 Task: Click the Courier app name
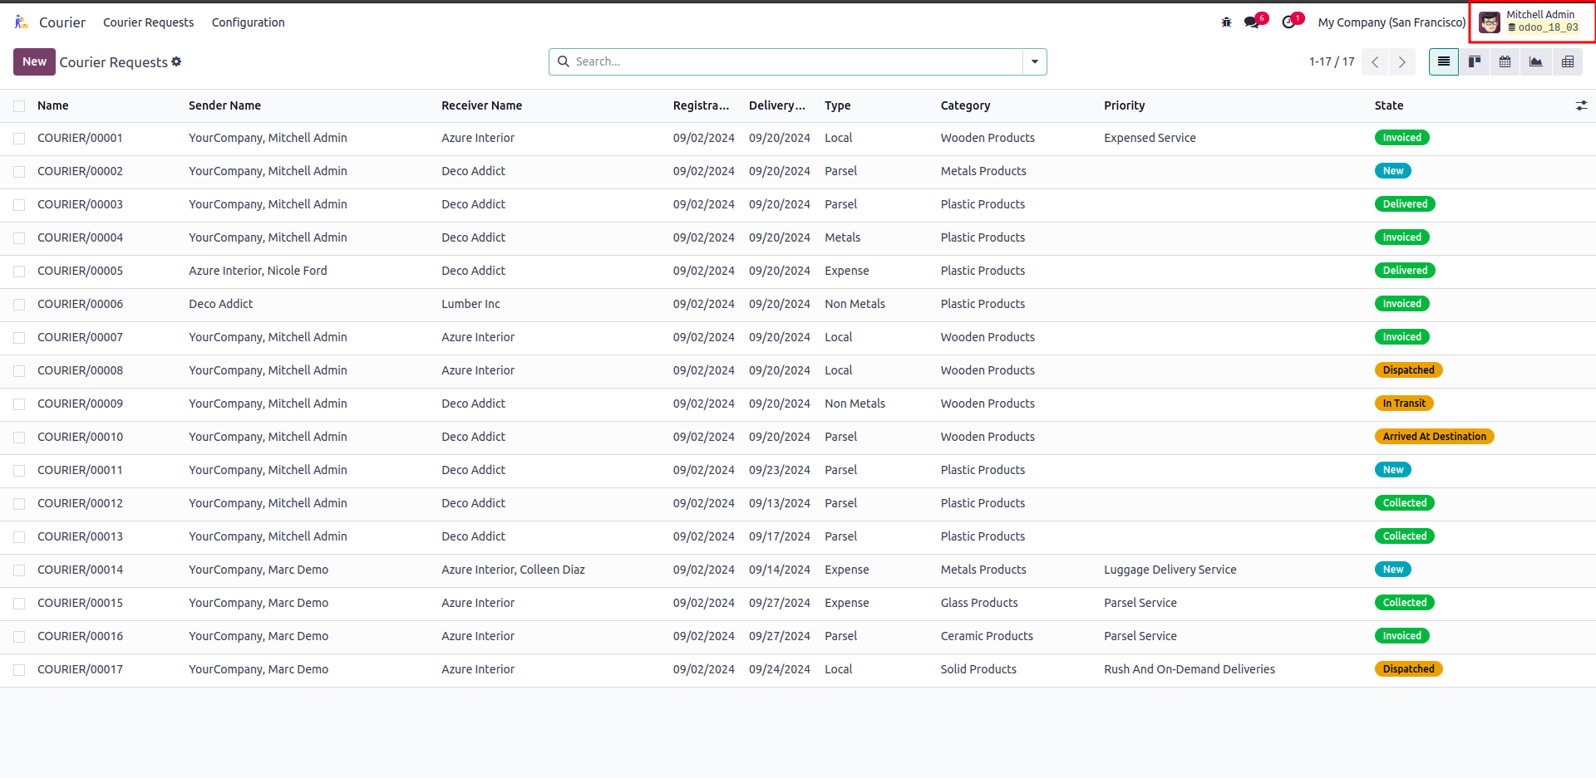[62, 22]
